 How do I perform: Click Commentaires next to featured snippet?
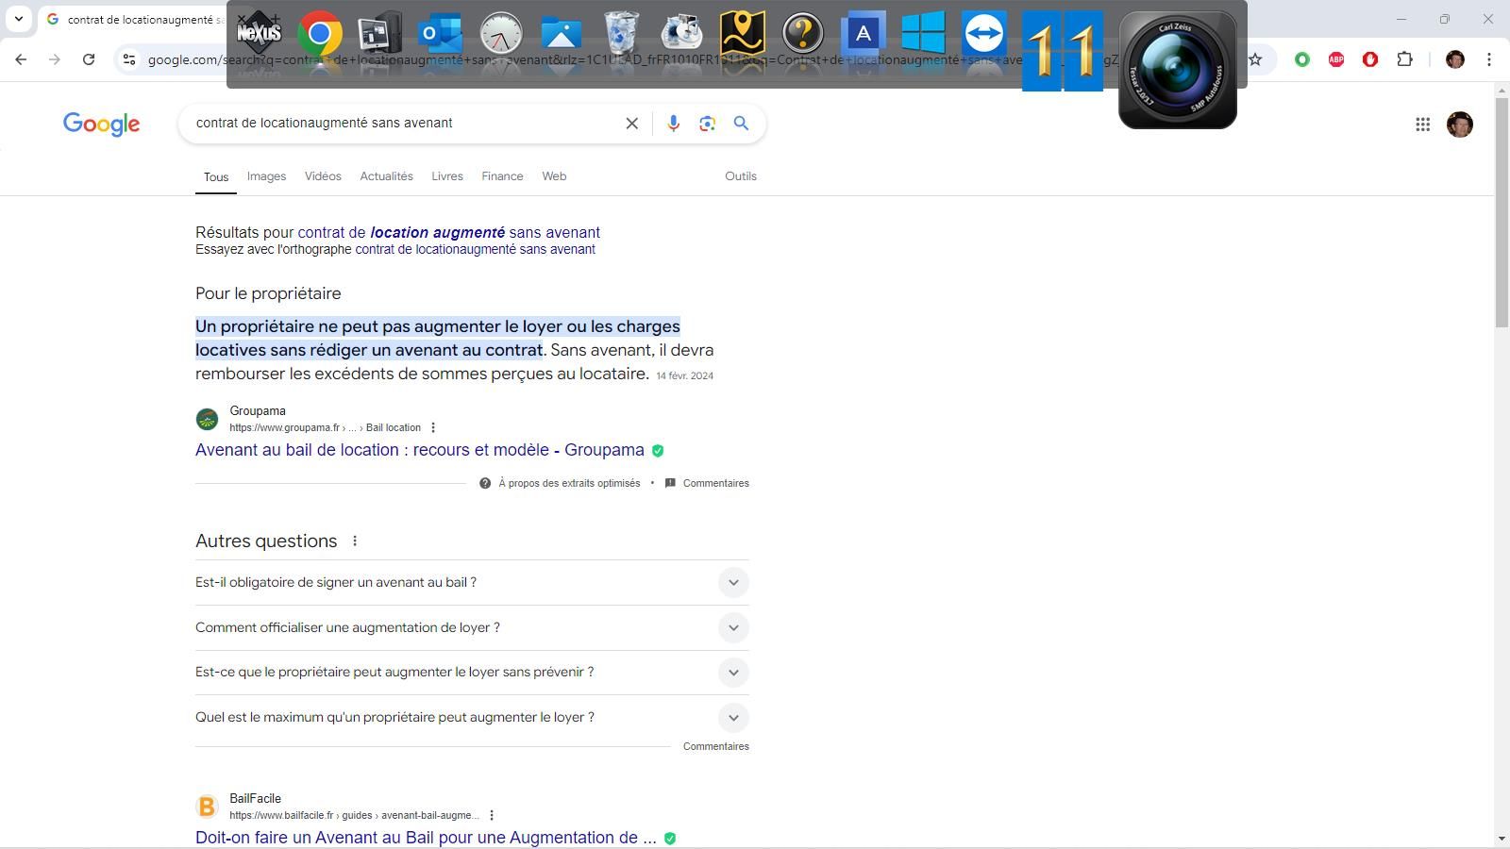tap(715, 483)
